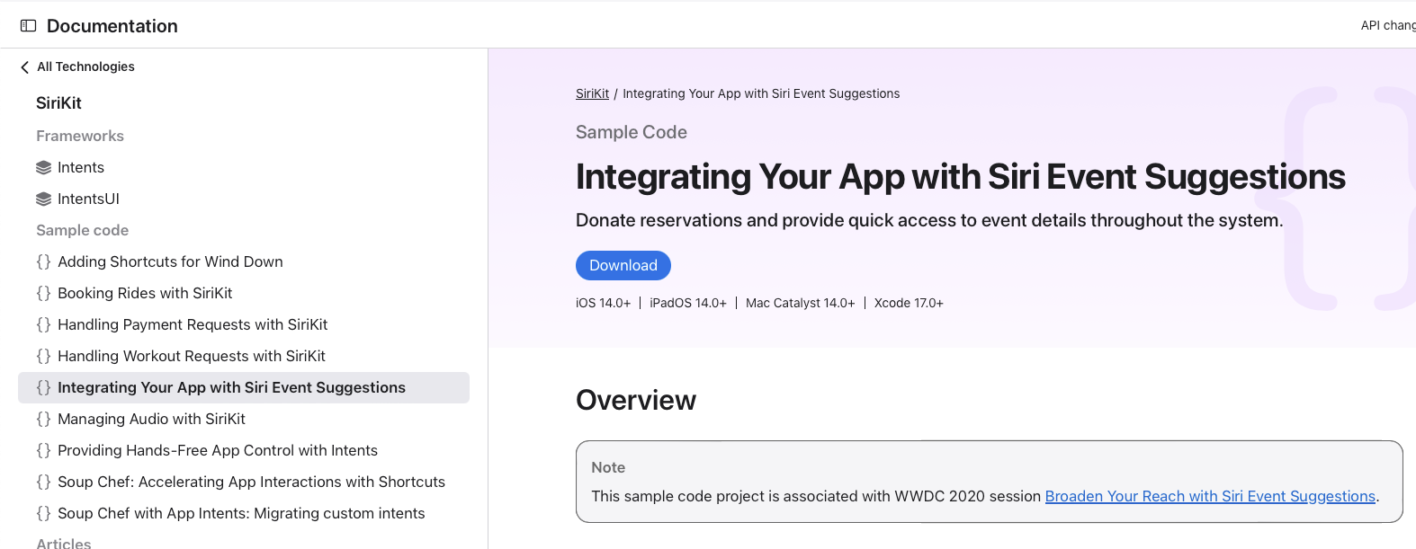Open the API changes menu

tap(1387, 26)
